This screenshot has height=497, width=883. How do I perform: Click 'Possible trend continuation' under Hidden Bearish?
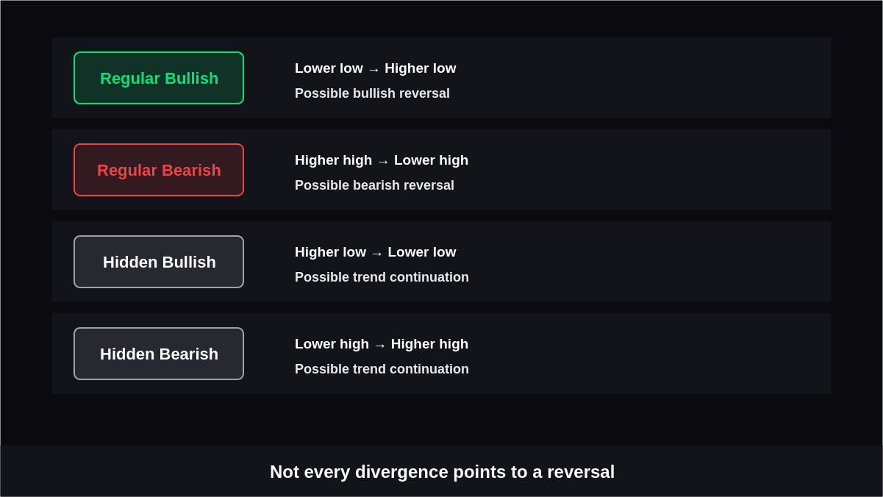tap(382, 369)
